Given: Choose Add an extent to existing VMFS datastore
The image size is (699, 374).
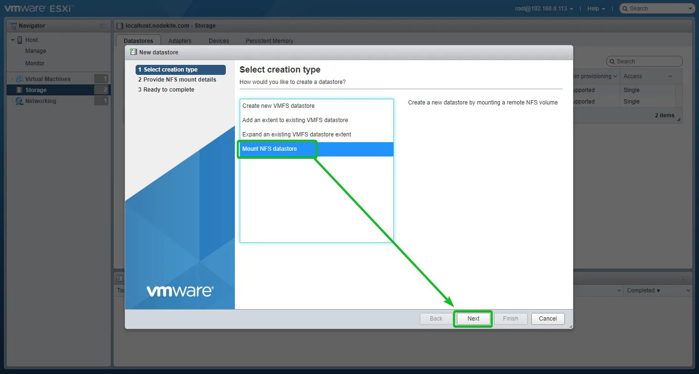Looking at the screenshot, I should pos(317,120).
